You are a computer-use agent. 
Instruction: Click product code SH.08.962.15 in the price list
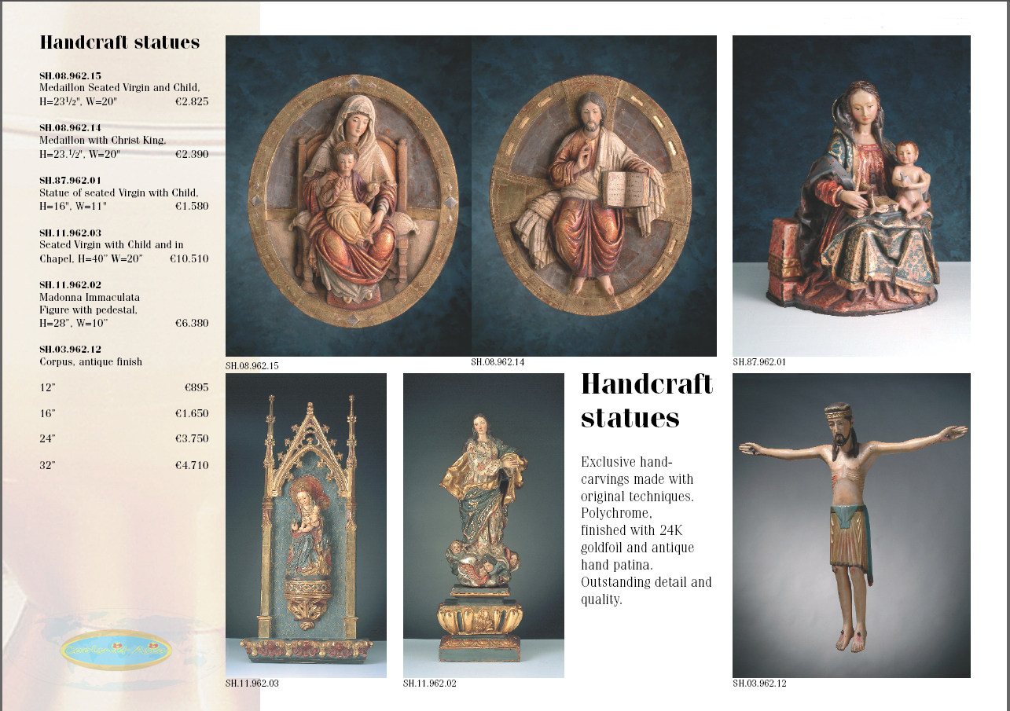(x=71, y=75)
